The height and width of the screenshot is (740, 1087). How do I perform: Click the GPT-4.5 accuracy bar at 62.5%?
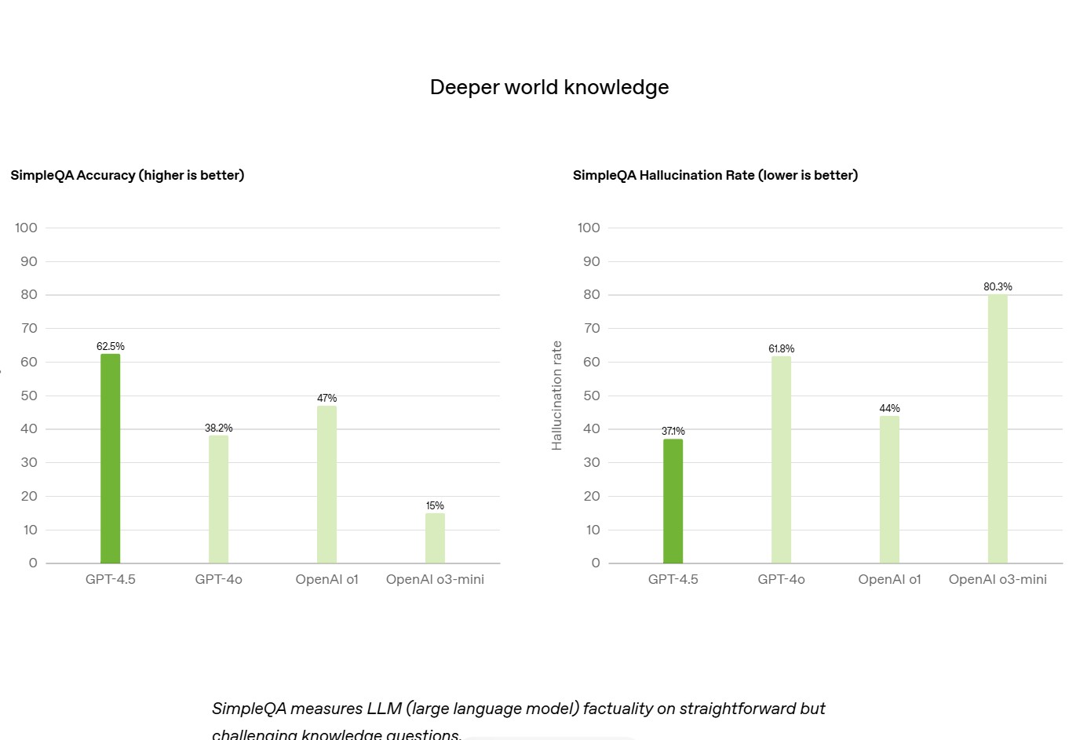[x=111, y=458]
